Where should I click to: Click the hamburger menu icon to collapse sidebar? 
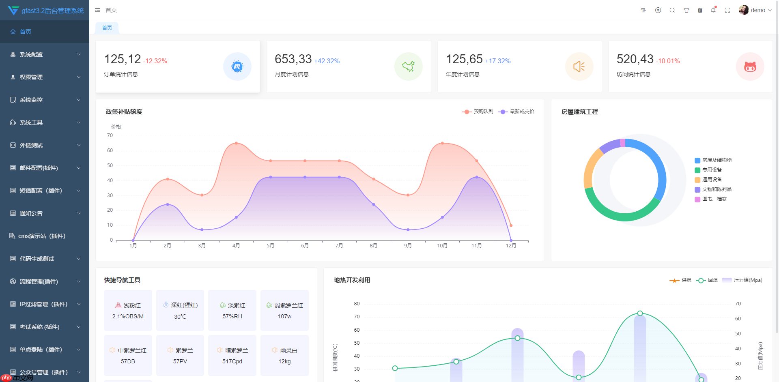click(x=97, y=10)
